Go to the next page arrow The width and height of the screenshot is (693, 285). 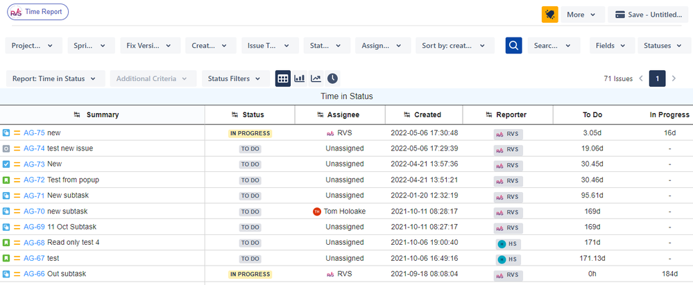coord(674,78)
